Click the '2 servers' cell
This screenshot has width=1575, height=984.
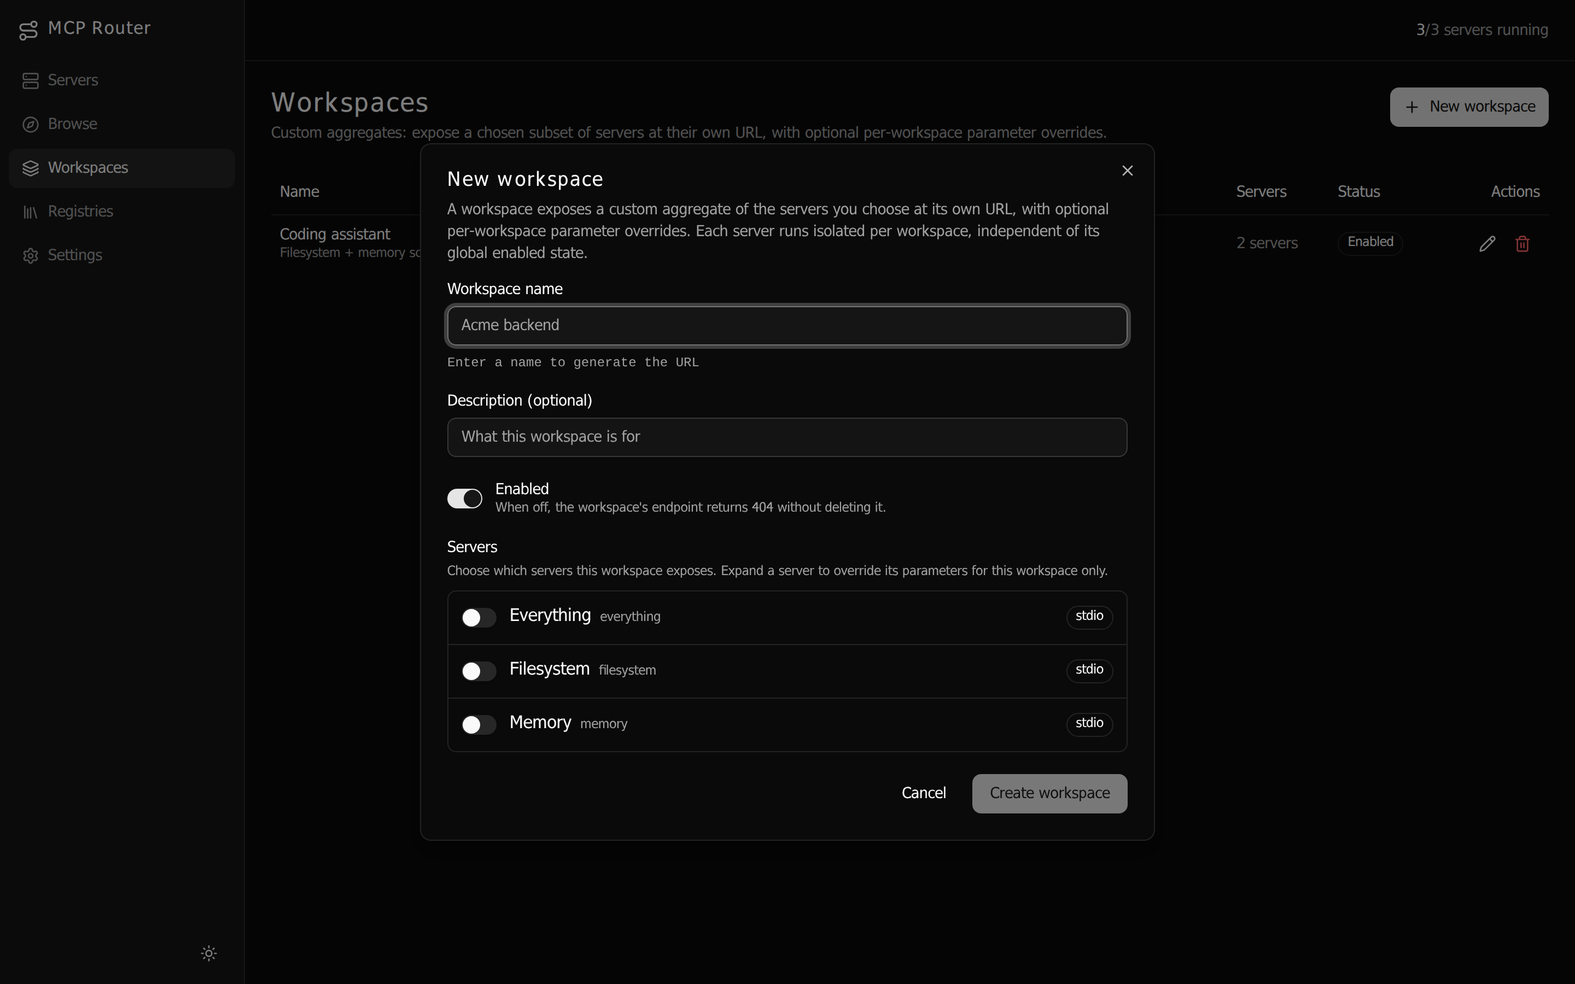1267,243
